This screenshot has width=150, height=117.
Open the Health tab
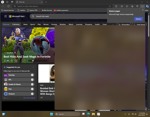pyautogui.click(x=97, y=24)
